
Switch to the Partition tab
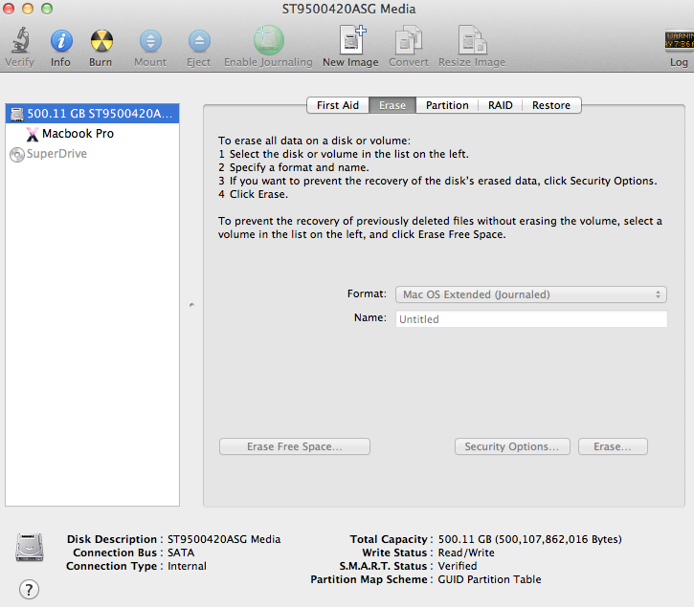pos(447,105)
